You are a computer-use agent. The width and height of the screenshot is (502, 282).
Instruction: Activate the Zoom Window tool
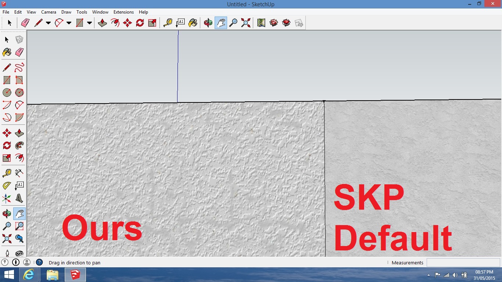(19, 226)
